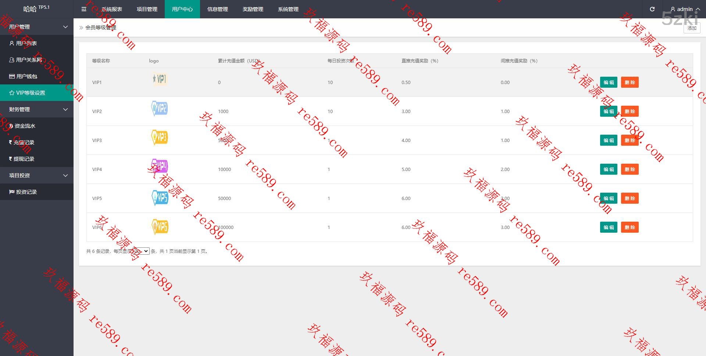Open the records-per-page dropdown
Image resolution: width=706 pixels, height=356 pixels.
click(x=141, y=251)
